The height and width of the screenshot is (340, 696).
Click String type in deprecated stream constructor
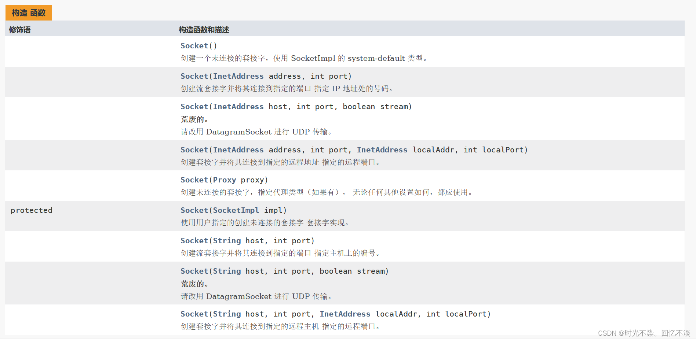point(227,271)
